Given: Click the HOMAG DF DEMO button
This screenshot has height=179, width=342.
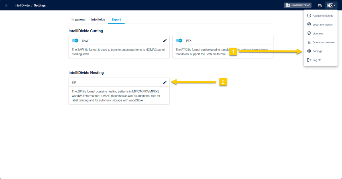Looking at the screenshot, I should pyautogui.click(x=298, y=5).
